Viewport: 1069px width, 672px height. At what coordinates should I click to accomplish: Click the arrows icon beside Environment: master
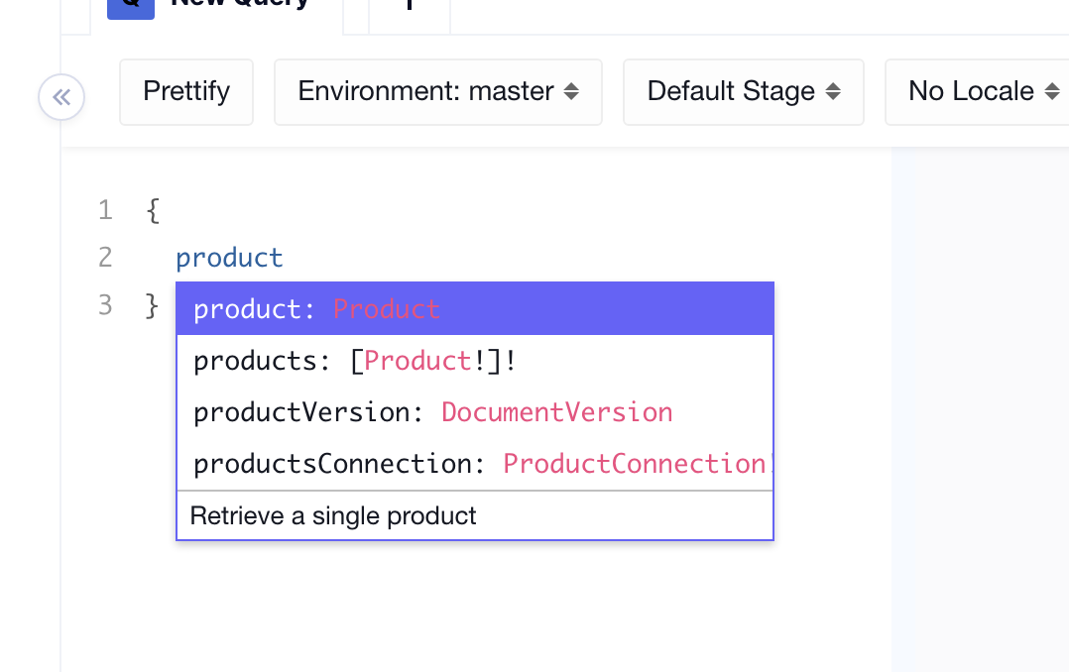(571, 91)
